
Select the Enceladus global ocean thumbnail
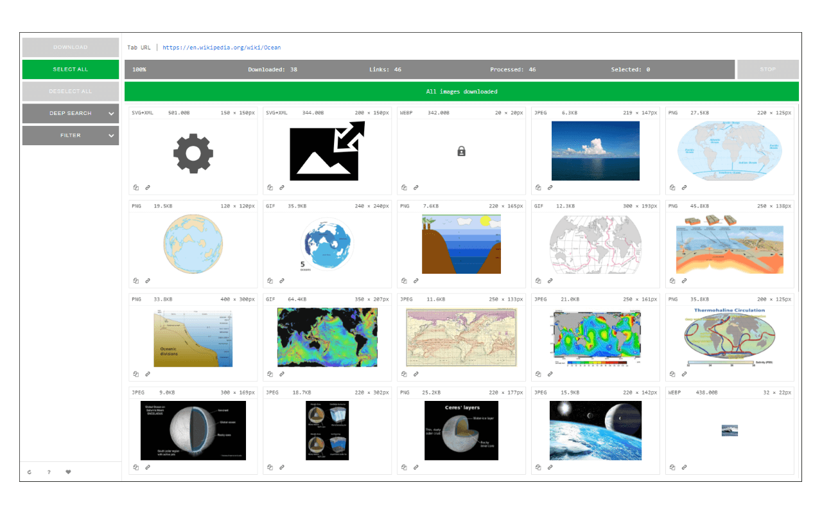193,430
